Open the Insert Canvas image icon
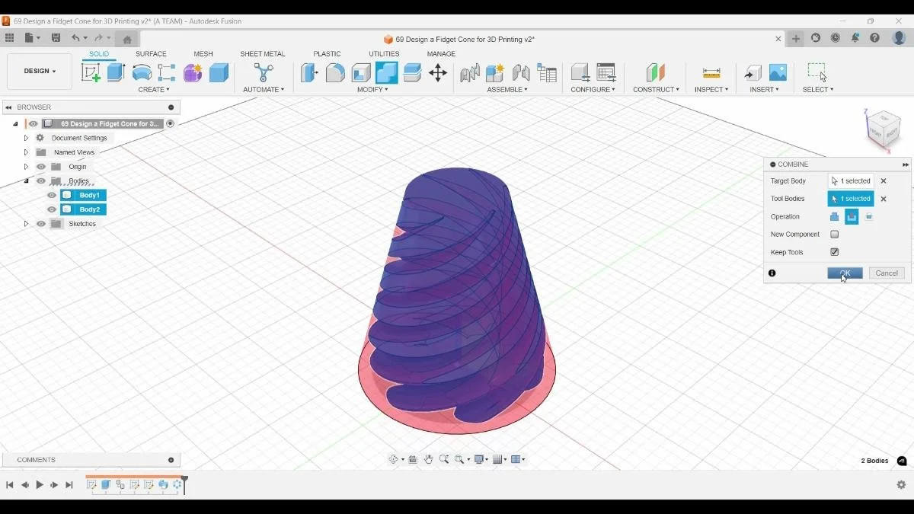 (778, 72)
